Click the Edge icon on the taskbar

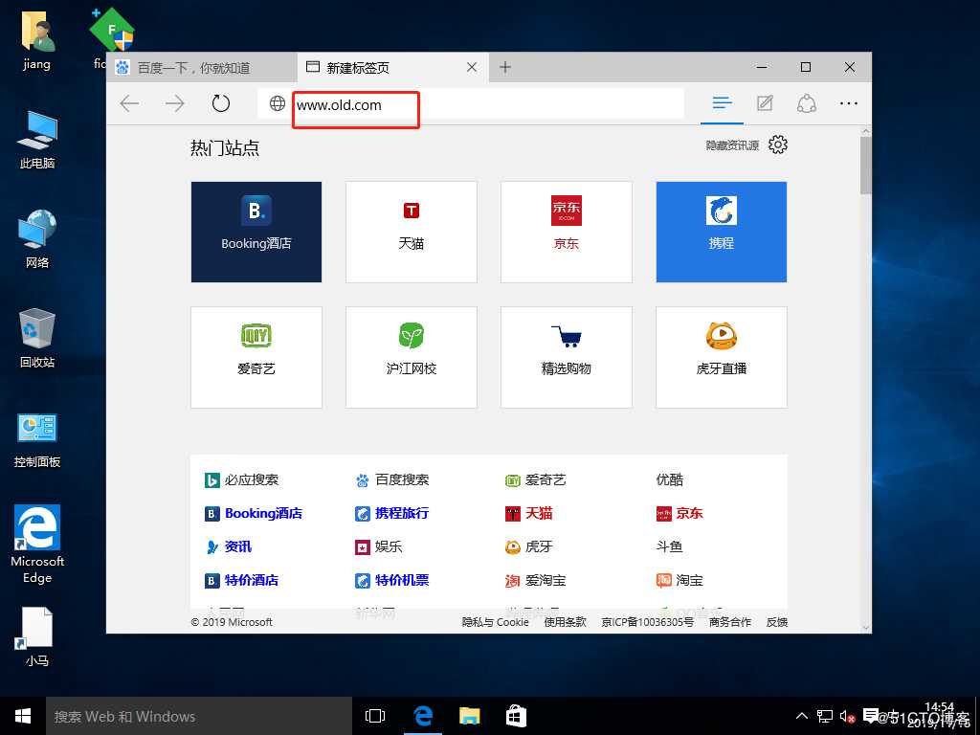(423, 716)
